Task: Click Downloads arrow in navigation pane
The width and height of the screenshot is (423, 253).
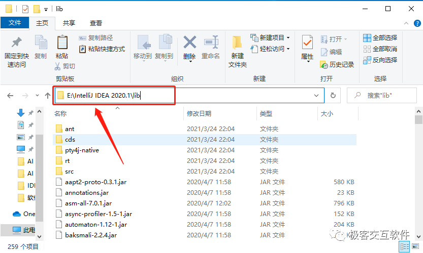Action: pos(20,113)
